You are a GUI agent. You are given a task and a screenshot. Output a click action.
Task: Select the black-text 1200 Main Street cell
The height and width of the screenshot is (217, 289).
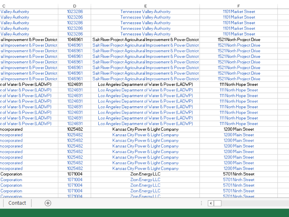(238, 129)
